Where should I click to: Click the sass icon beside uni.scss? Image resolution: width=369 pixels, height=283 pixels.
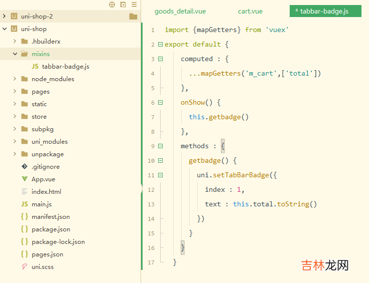pos(25,267)
